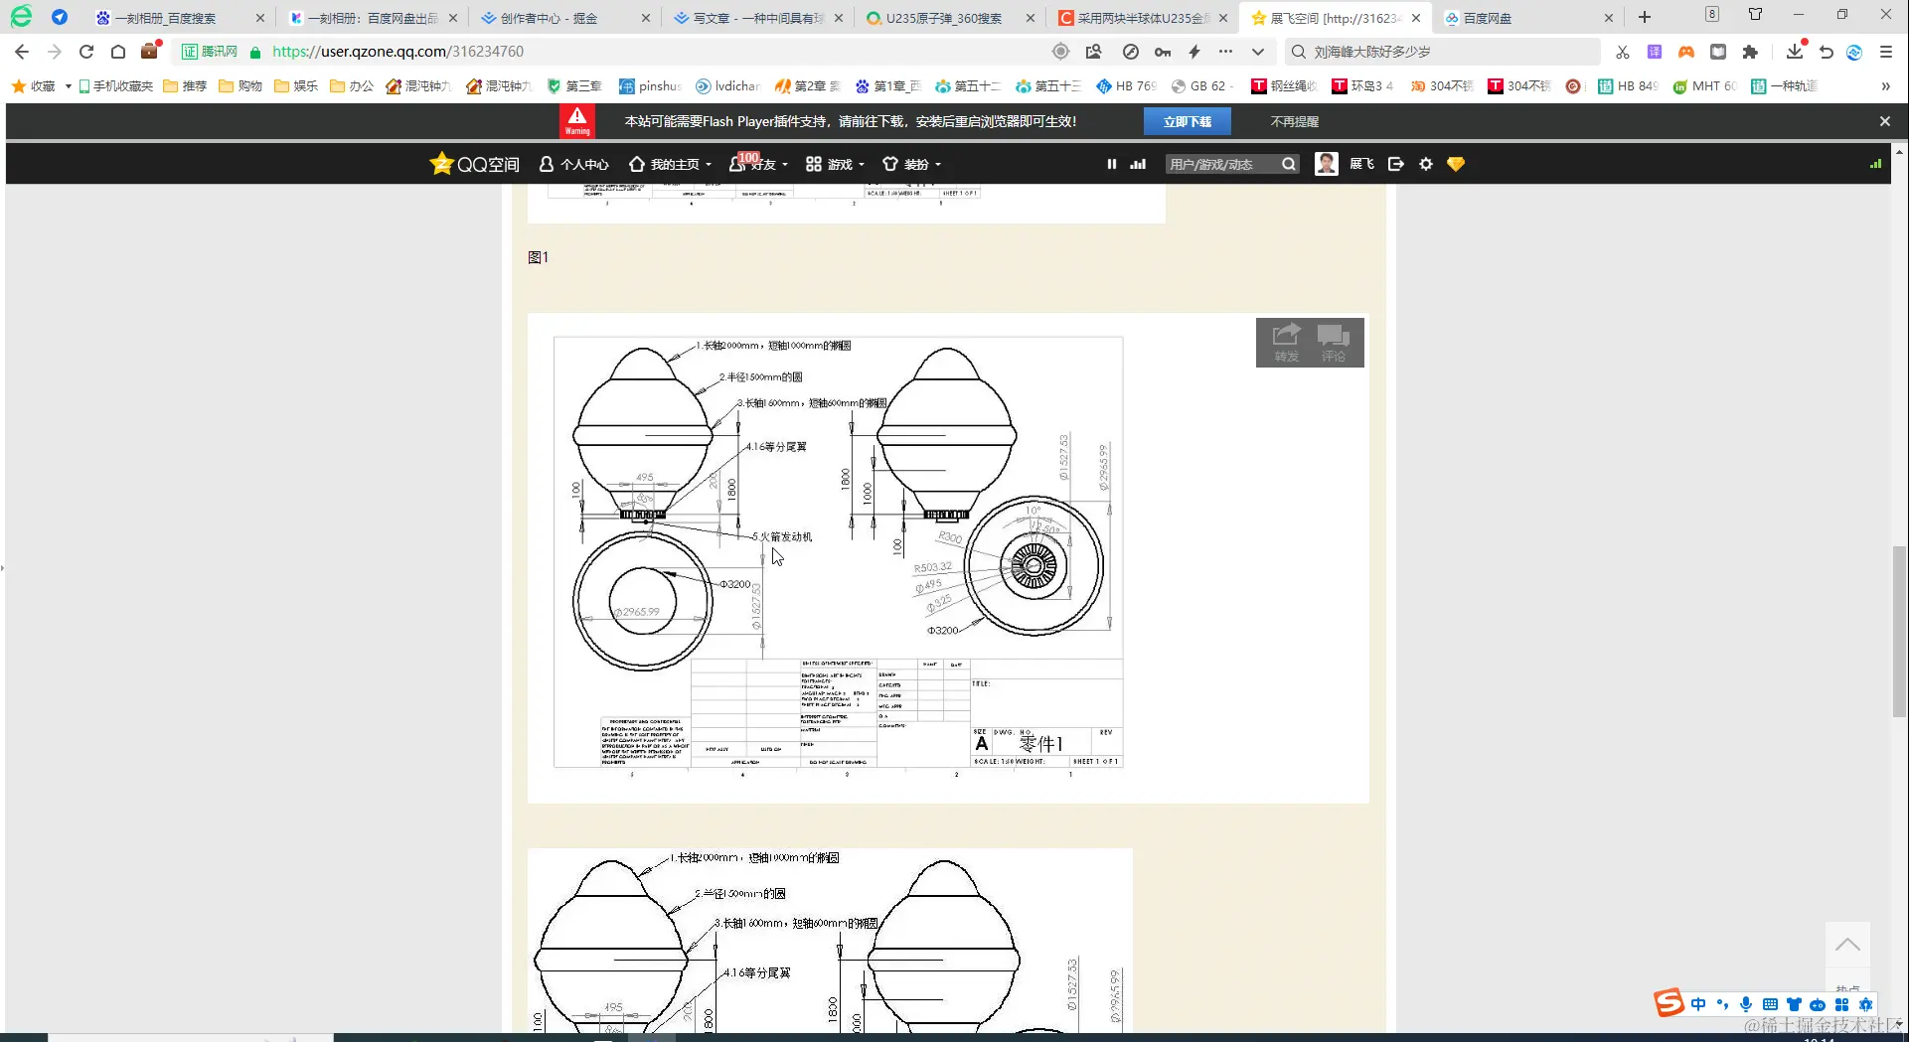This screenshot has width=1909, height=1042.
Task: Dismiss the Flash Player warning bar
Action: [1885, 121]
